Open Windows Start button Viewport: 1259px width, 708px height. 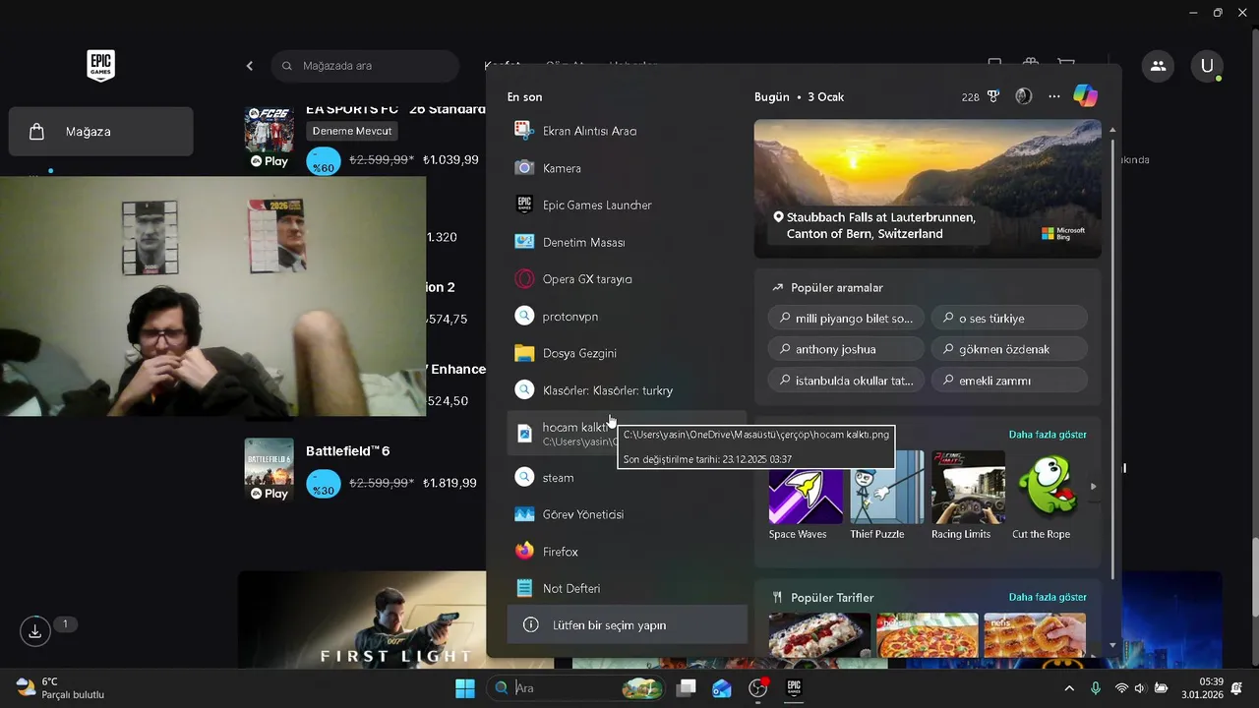pyautogui.click(x=465, y=688)
